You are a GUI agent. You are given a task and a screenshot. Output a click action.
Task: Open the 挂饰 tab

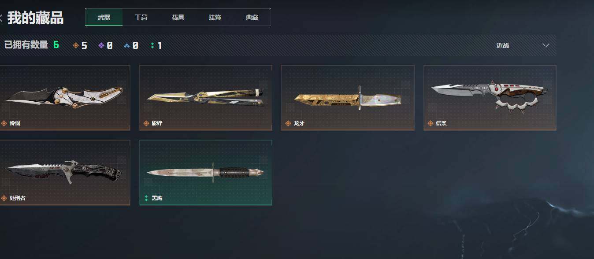tap(215, 18)
